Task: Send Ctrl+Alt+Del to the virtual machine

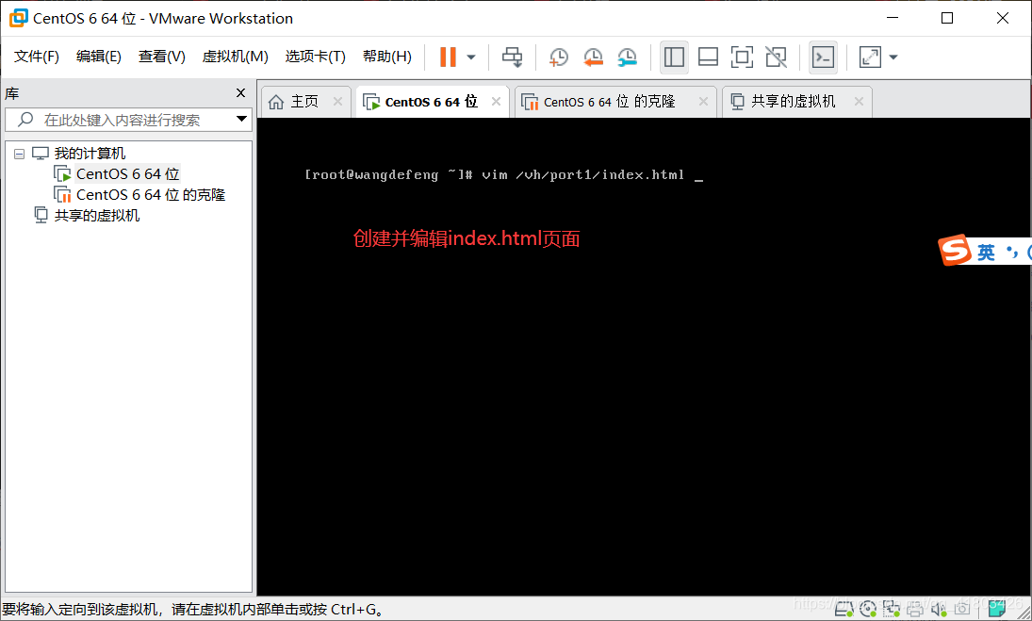Action: tap(512, 57)
